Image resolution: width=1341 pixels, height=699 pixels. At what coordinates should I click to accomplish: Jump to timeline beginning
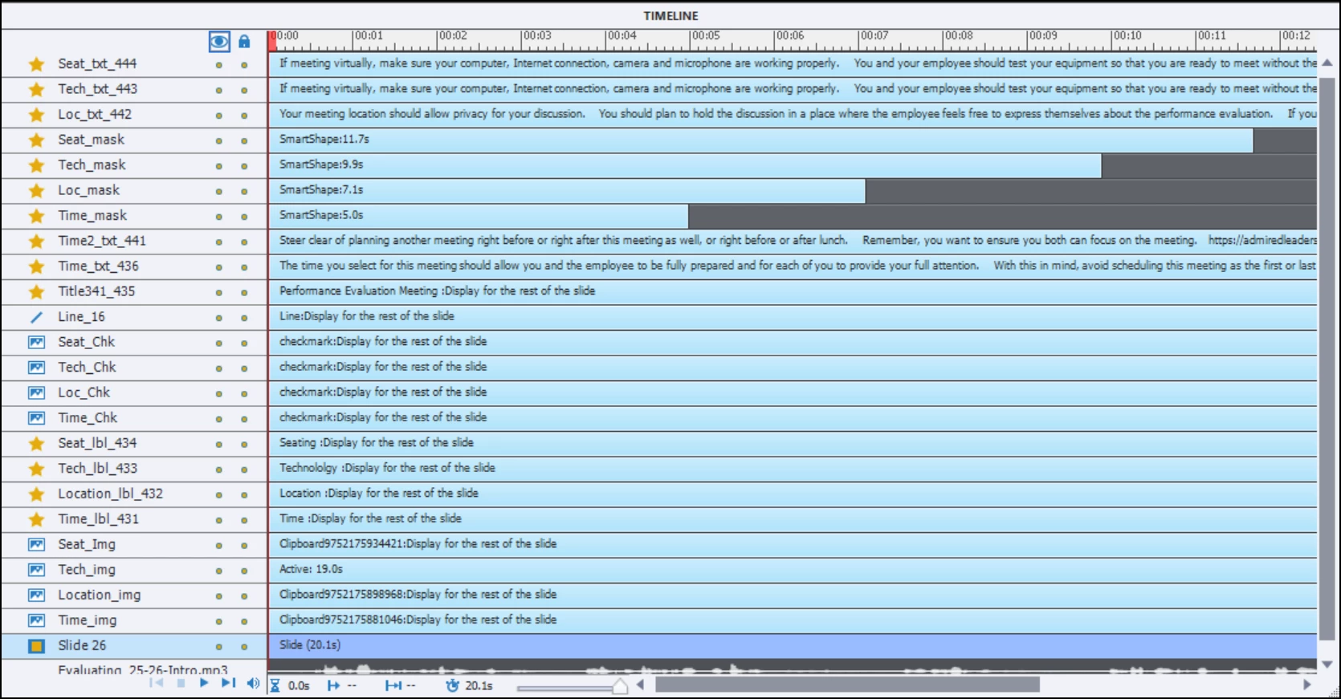tap(157, 683)
